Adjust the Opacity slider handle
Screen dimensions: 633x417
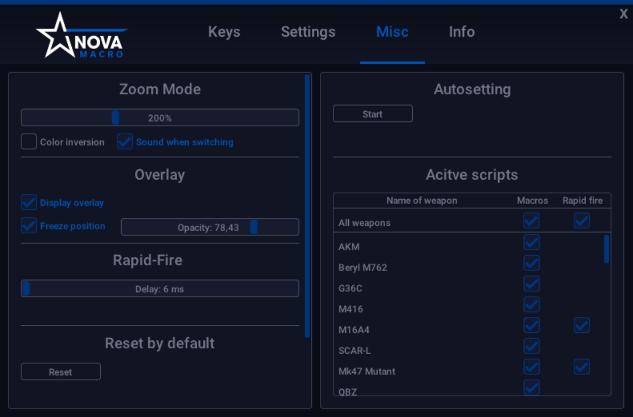(253, 227)
